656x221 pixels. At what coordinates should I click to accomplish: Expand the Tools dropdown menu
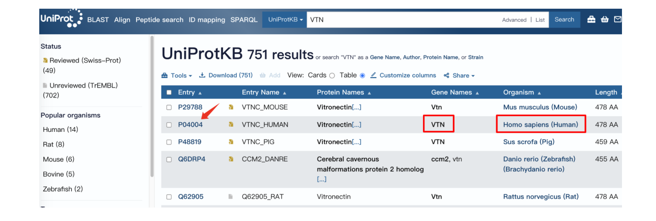pyautogui.click(x=177, y=75)
